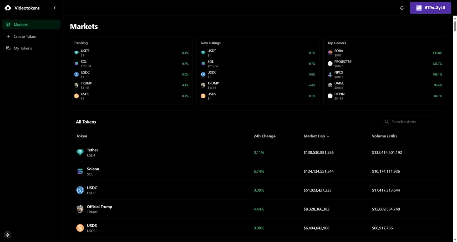The height and width of the screenshot is (242, 457).
Task: Open notifications bell
Action: pos(402,8)
